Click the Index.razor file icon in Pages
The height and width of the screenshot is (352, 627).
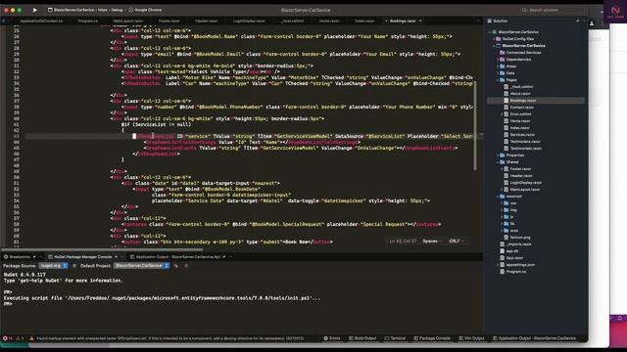pos(506,128)
